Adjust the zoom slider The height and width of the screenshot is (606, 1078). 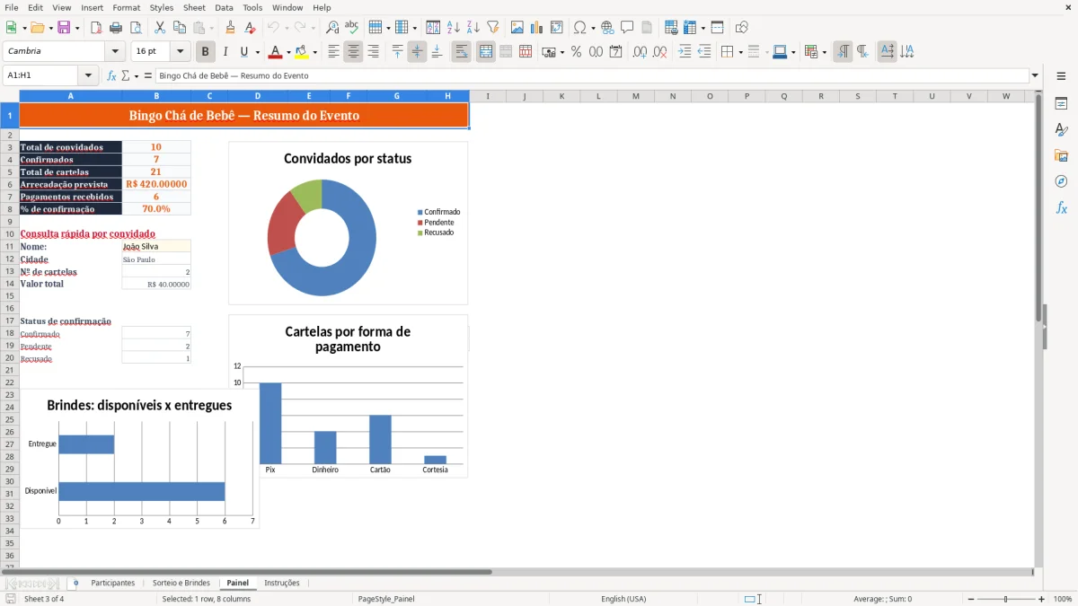pos(1006,599)
